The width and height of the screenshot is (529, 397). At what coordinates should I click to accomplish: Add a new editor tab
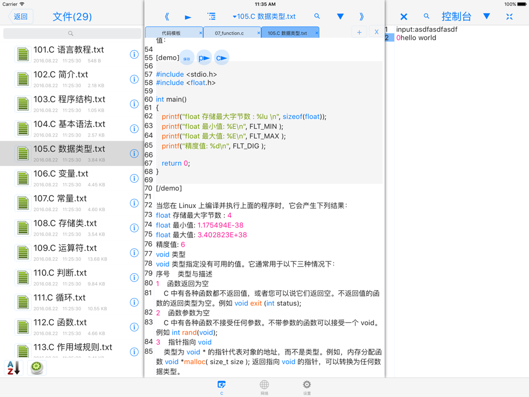(359, 32)
